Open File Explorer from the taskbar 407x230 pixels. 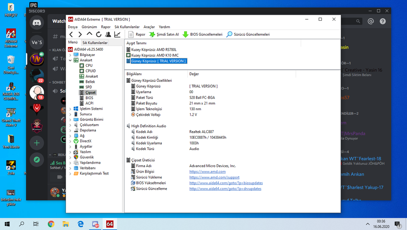point(66,224)
